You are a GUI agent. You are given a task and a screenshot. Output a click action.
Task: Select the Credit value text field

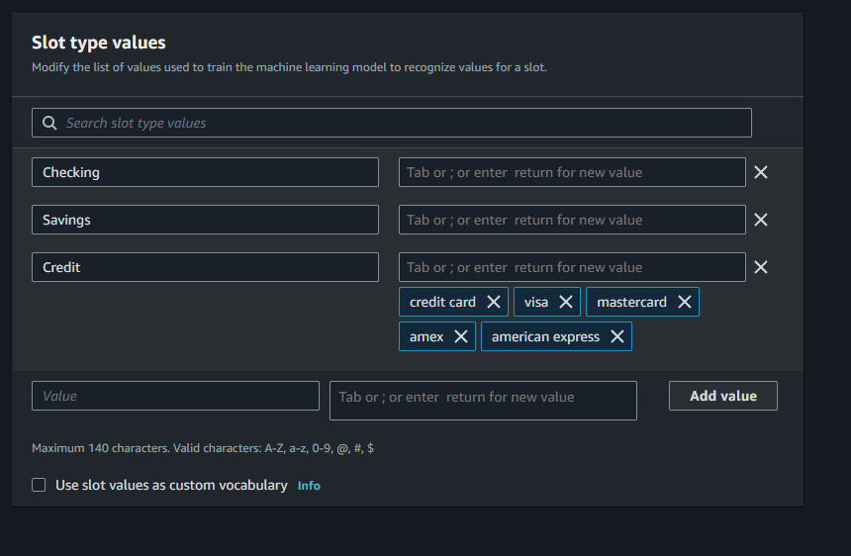click(x=205, y=267)
